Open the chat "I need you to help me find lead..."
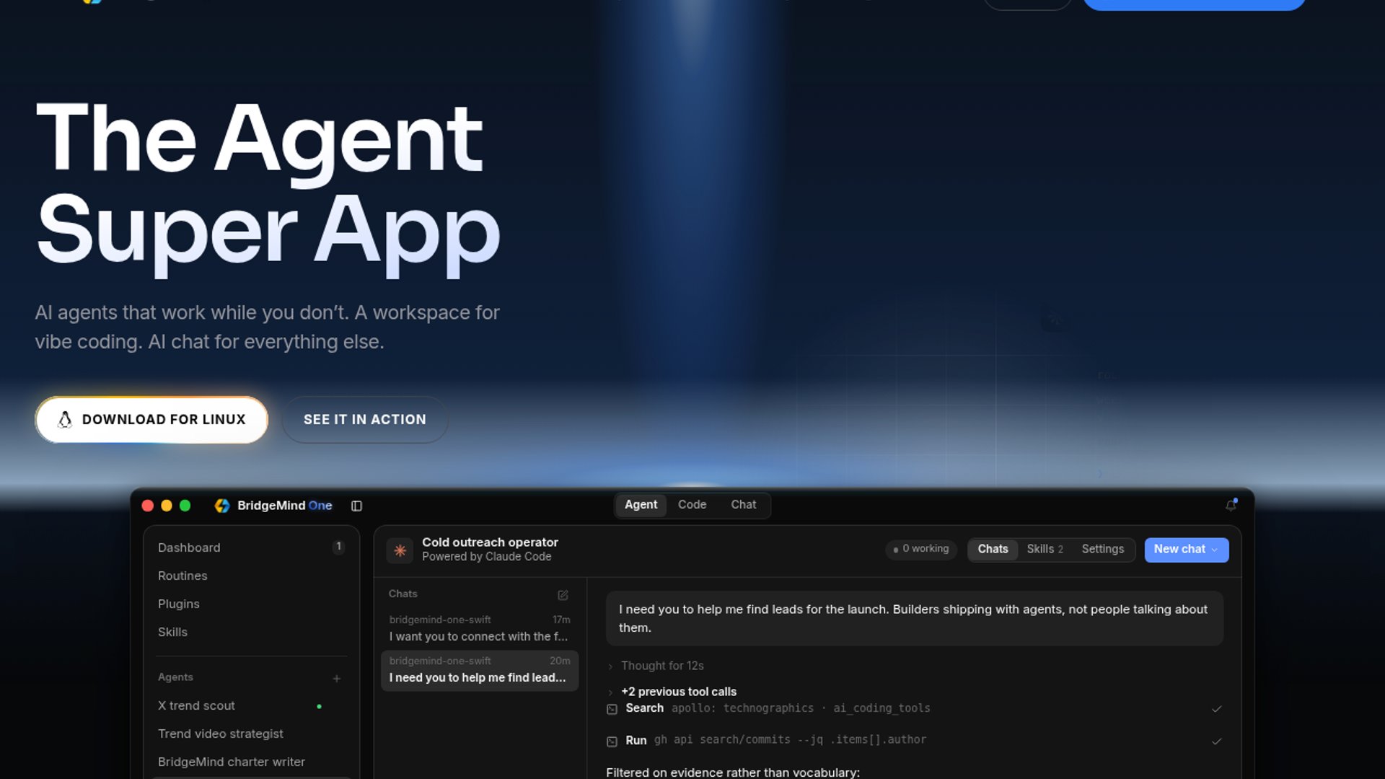1385x779 pixels. point(480,670)
